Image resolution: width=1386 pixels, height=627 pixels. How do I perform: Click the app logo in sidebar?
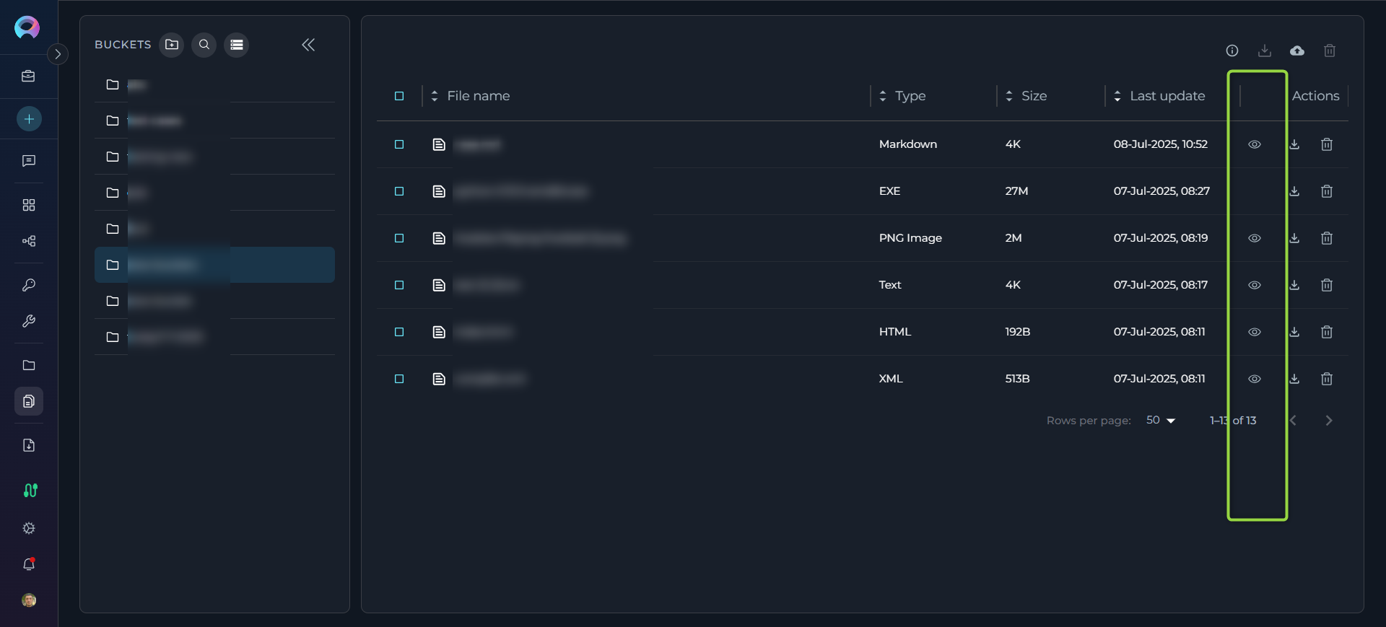(x=27, y=27)
